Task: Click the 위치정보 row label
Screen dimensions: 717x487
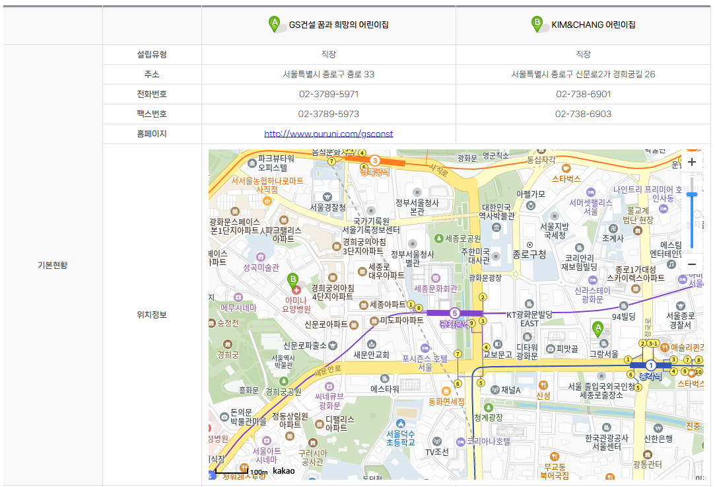Action: point(152,315)
